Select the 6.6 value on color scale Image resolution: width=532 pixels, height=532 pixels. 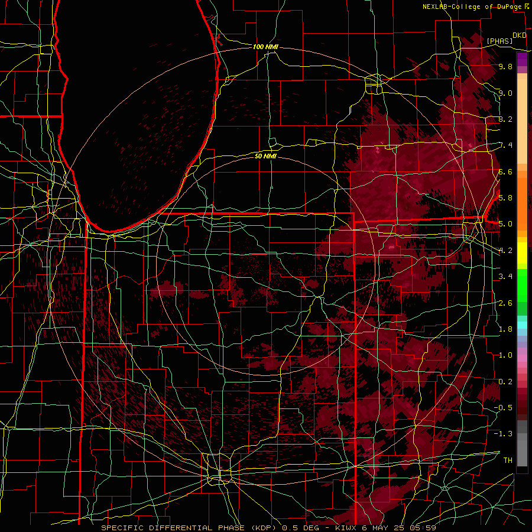pos(505,172)
